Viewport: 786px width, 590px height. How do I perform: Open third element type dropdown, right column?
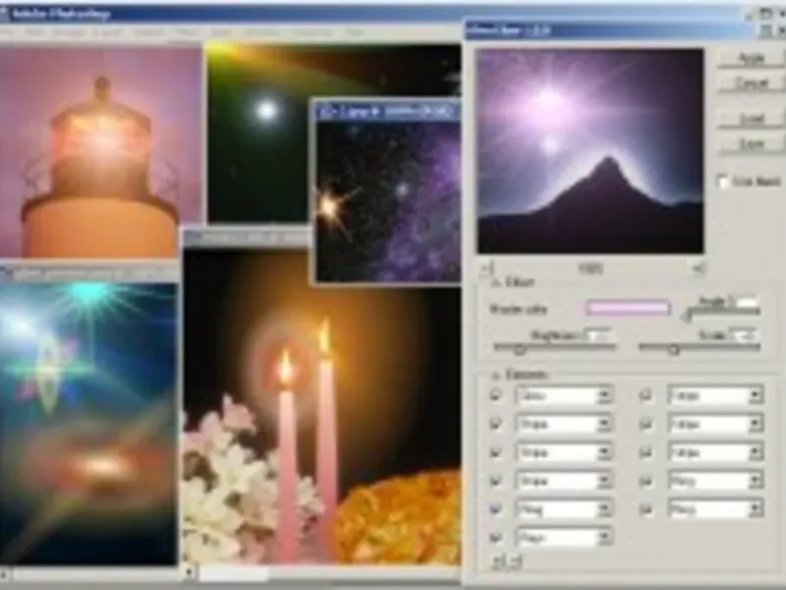click(x=716, y=452)
